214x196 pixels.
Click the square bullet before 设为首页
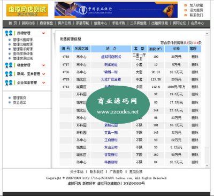pyautogui.click(x=186, y=10)
